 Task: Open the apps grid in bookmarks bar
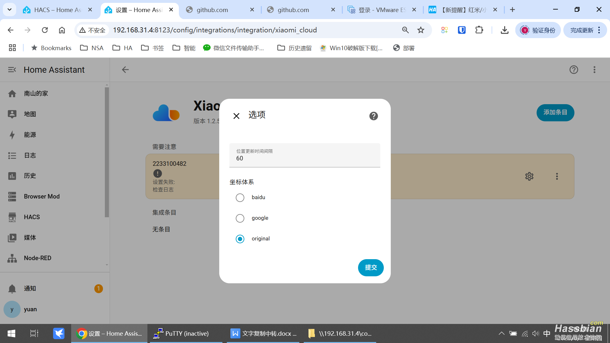point(12,48)
